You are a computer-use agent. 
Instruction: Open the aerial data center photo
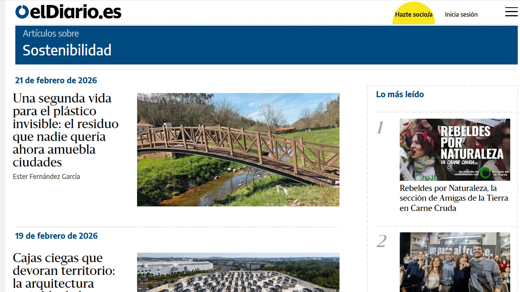click(238, 272)
